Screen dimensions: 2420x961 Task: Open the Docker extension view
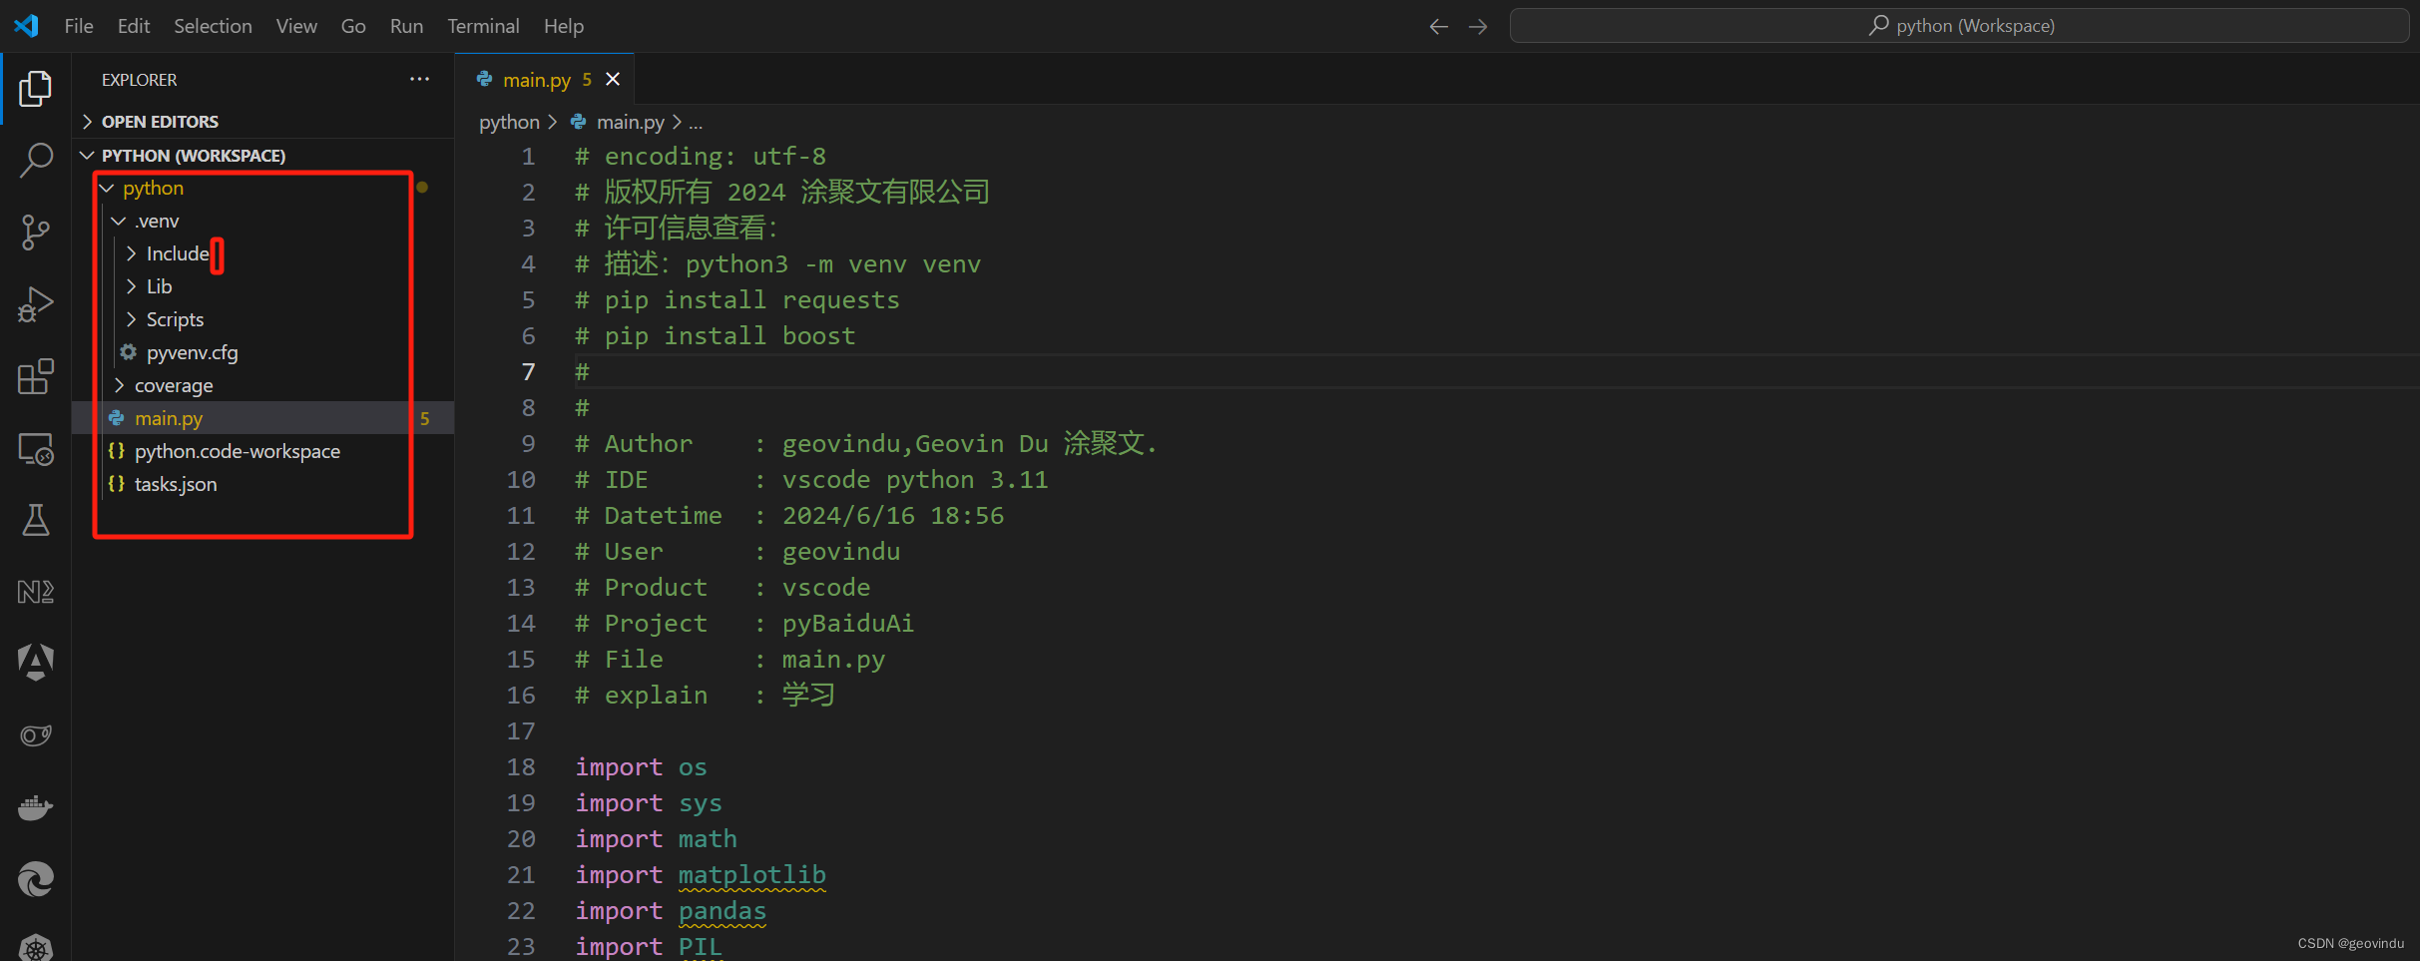[x=35, y=807]
